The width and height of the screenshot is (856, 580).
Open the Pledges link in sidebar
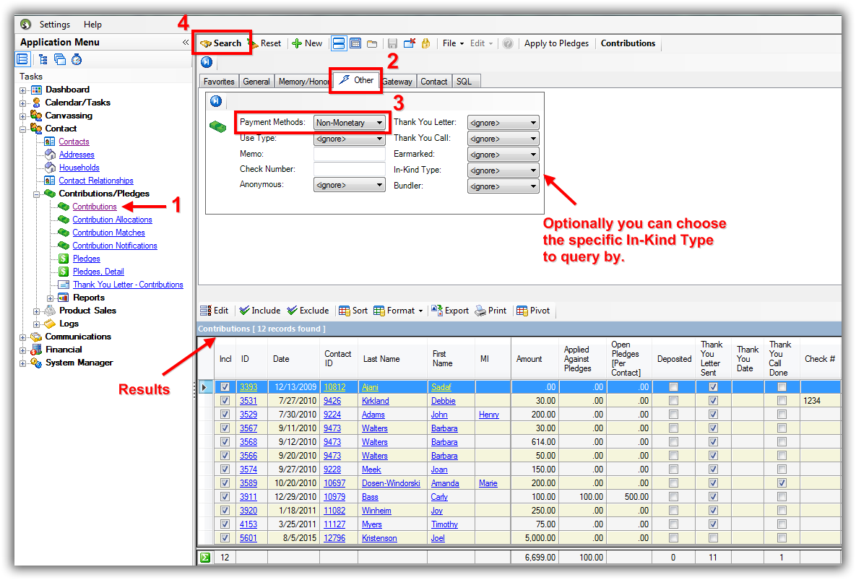pos(86,259)
